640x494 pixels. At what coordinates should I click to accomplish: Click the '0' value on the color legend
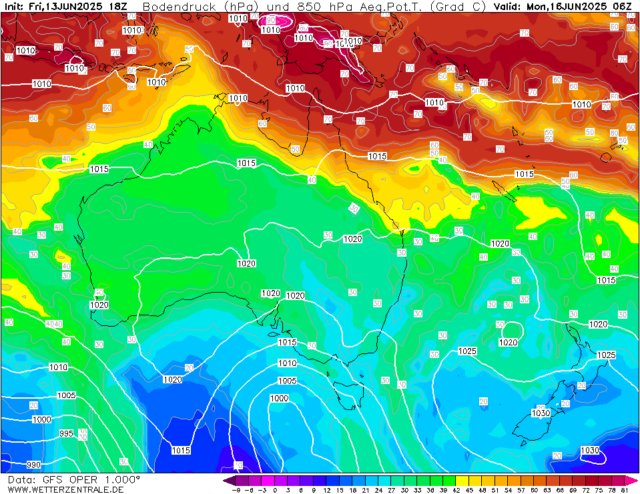coord(274,490)
